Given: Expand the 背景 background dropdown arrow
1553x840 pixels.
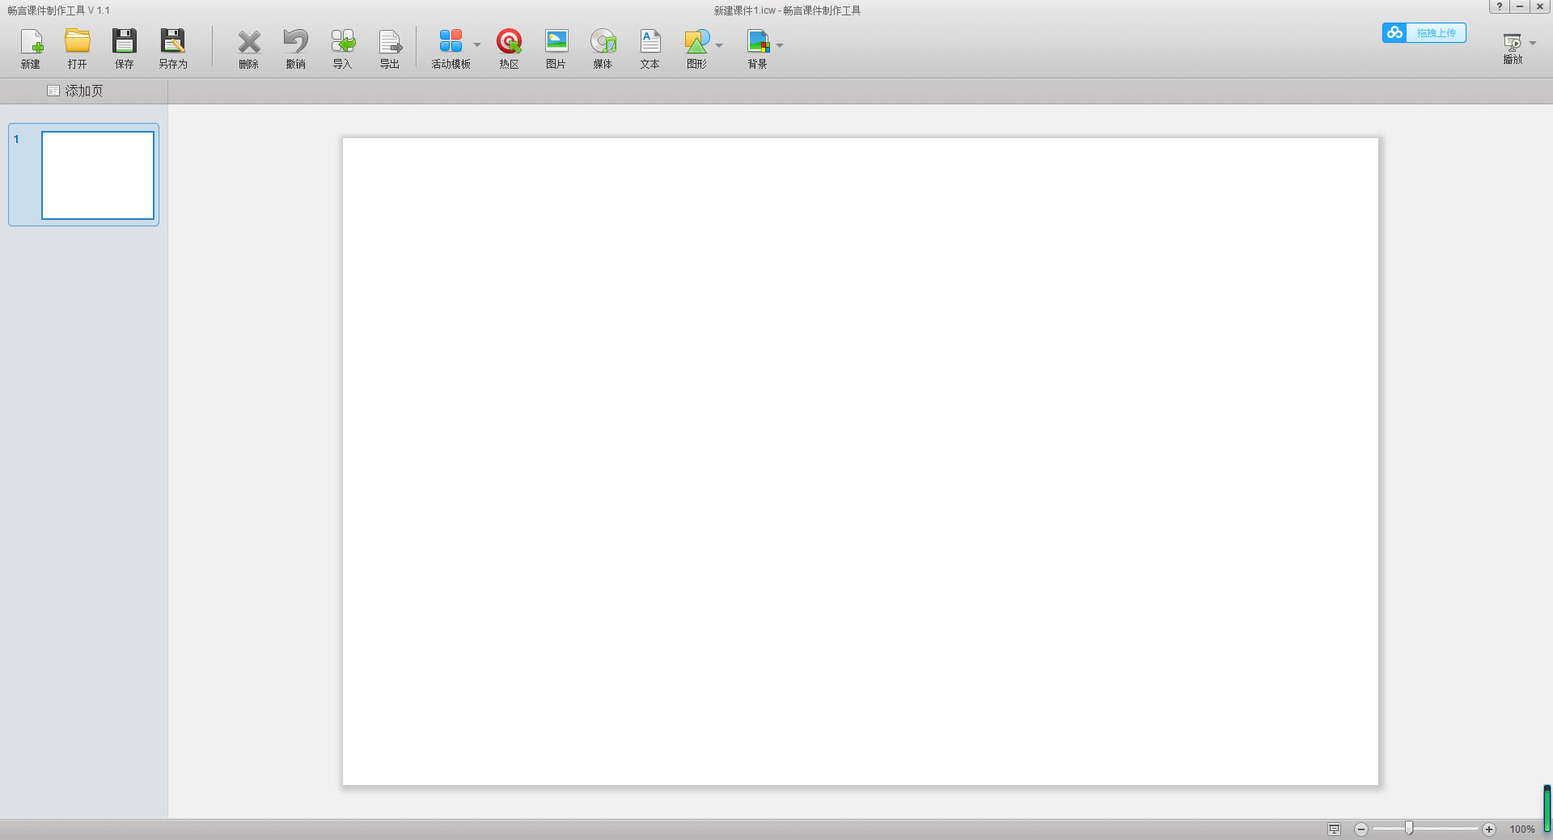Looking at the screenshot, I should (780, 44).
